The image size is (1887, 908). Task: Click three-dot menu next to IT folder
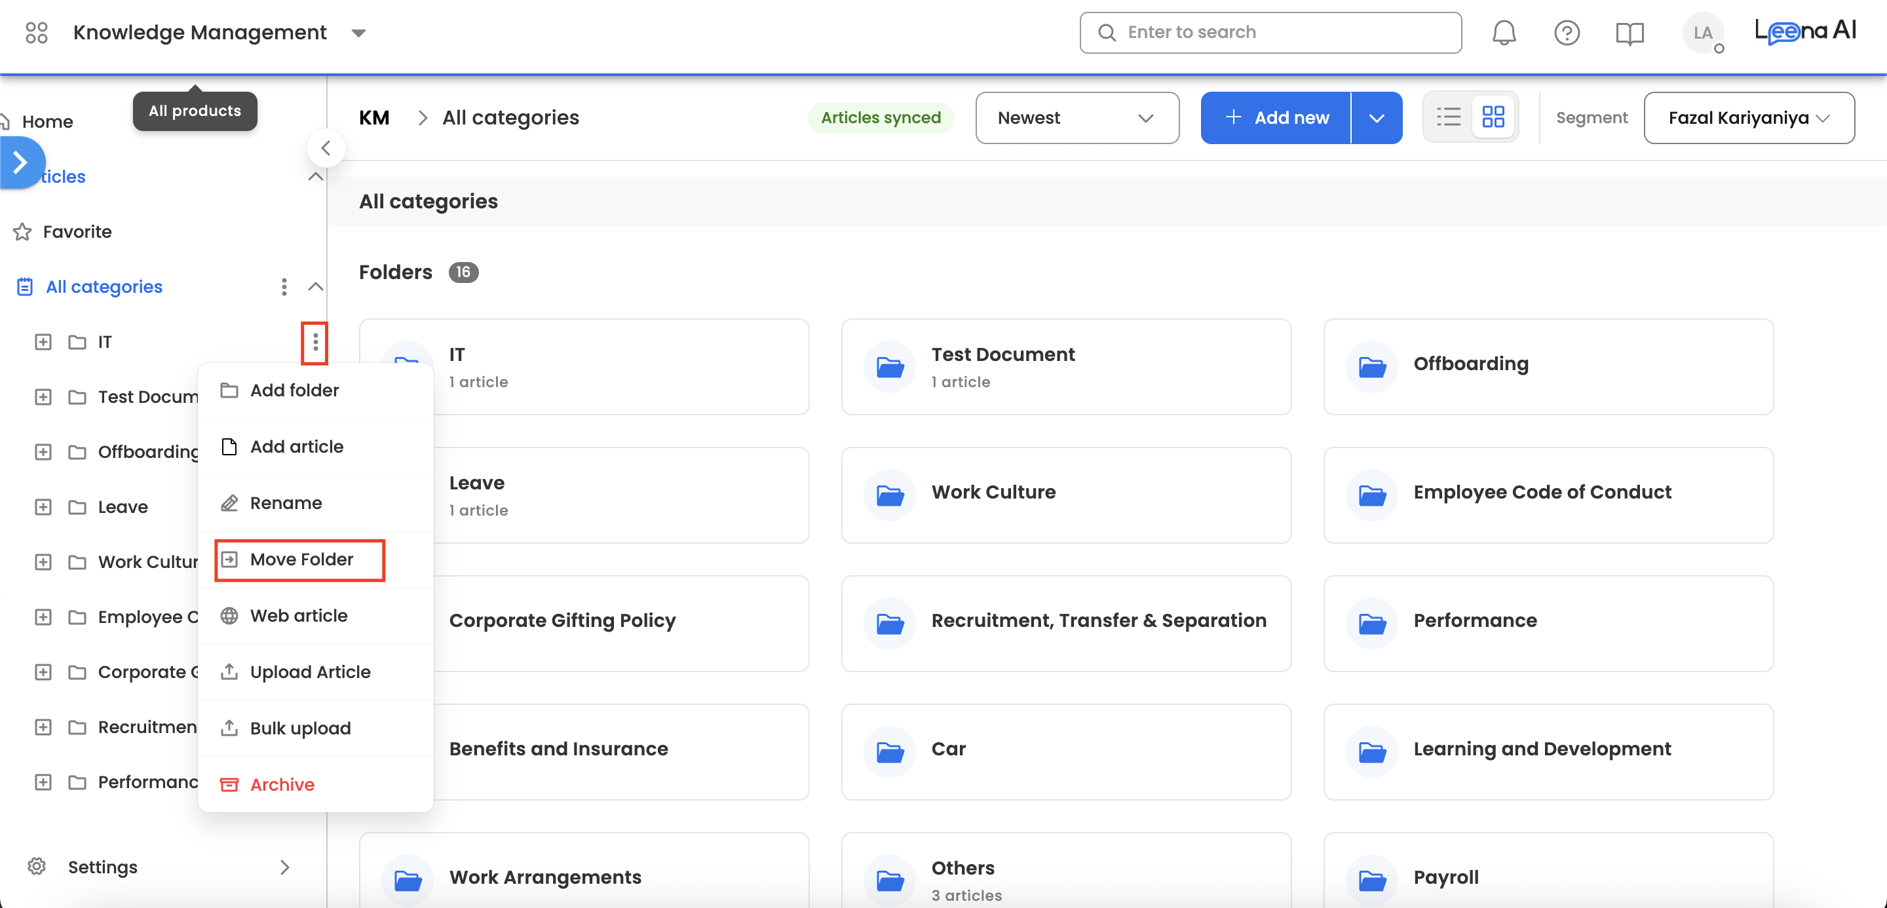(315, 342)
